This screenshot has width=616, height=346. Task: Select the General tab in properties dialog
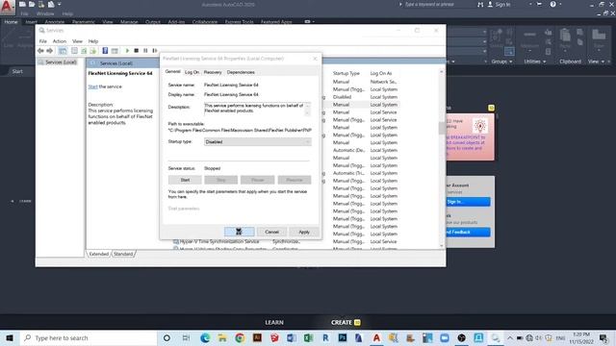click(x=172, y=71)
